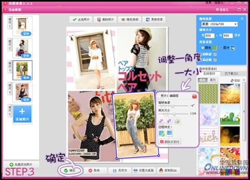Select the second border style icon
250x180 pixels.
(169, 133)
